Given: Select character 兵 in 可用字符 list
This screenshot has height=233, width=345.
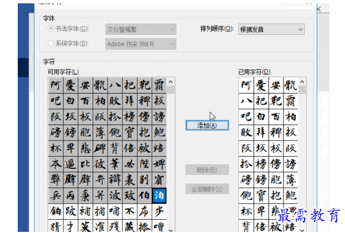Looking at the screenshot, I should [55, 196].
